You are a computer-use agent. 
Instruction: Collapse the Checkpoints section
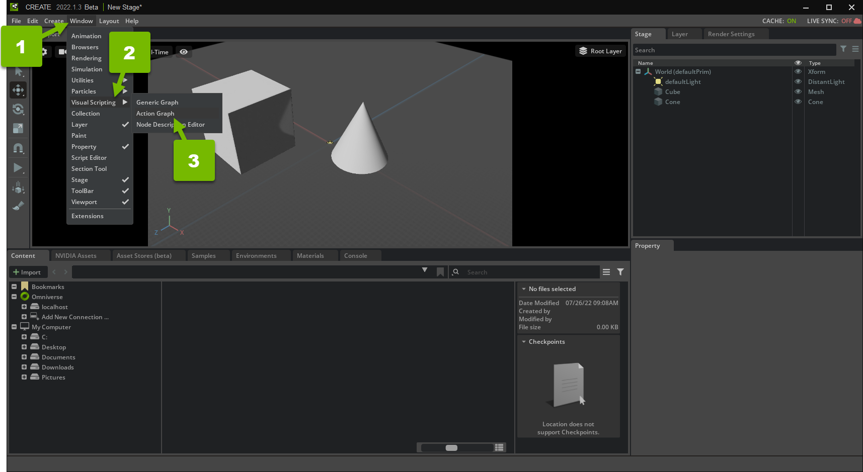[524, 341]
